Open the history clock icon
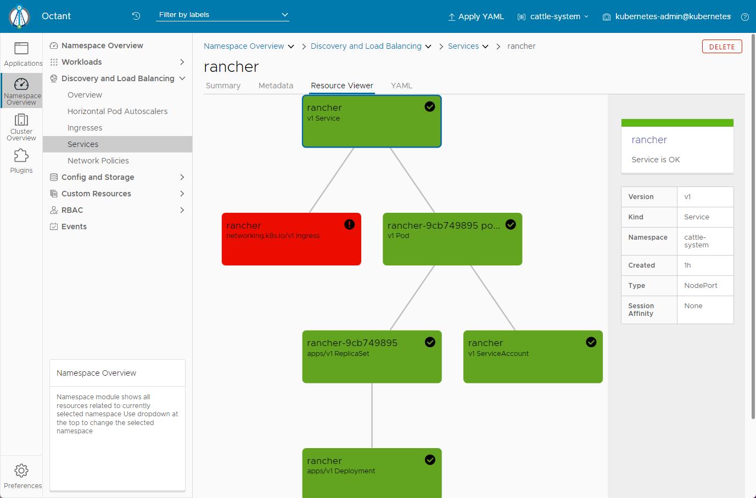The image size is (756, 498). click(x=136, y=16)
